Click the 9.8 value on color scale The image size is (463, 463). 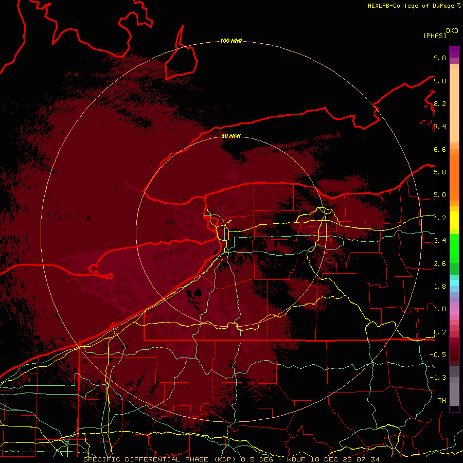point(440,58)
